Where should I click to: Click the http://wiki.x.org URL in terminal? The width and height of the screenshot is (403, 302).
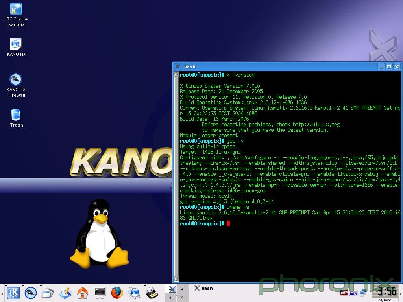(316, 125)
